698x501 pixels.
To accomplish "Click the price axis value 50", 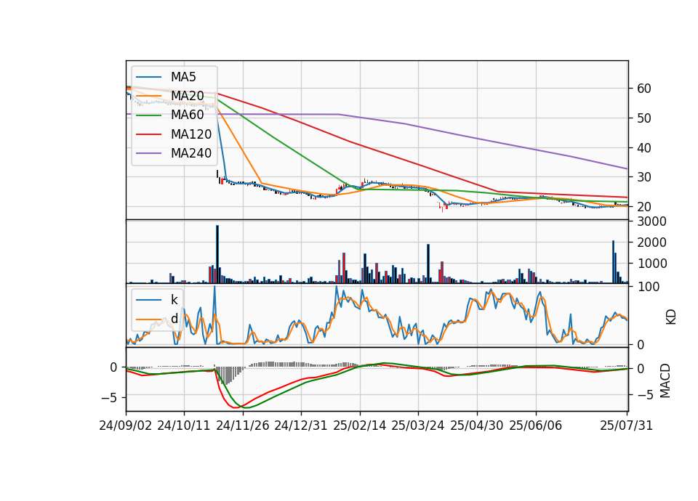I will [x=644, y=118].
